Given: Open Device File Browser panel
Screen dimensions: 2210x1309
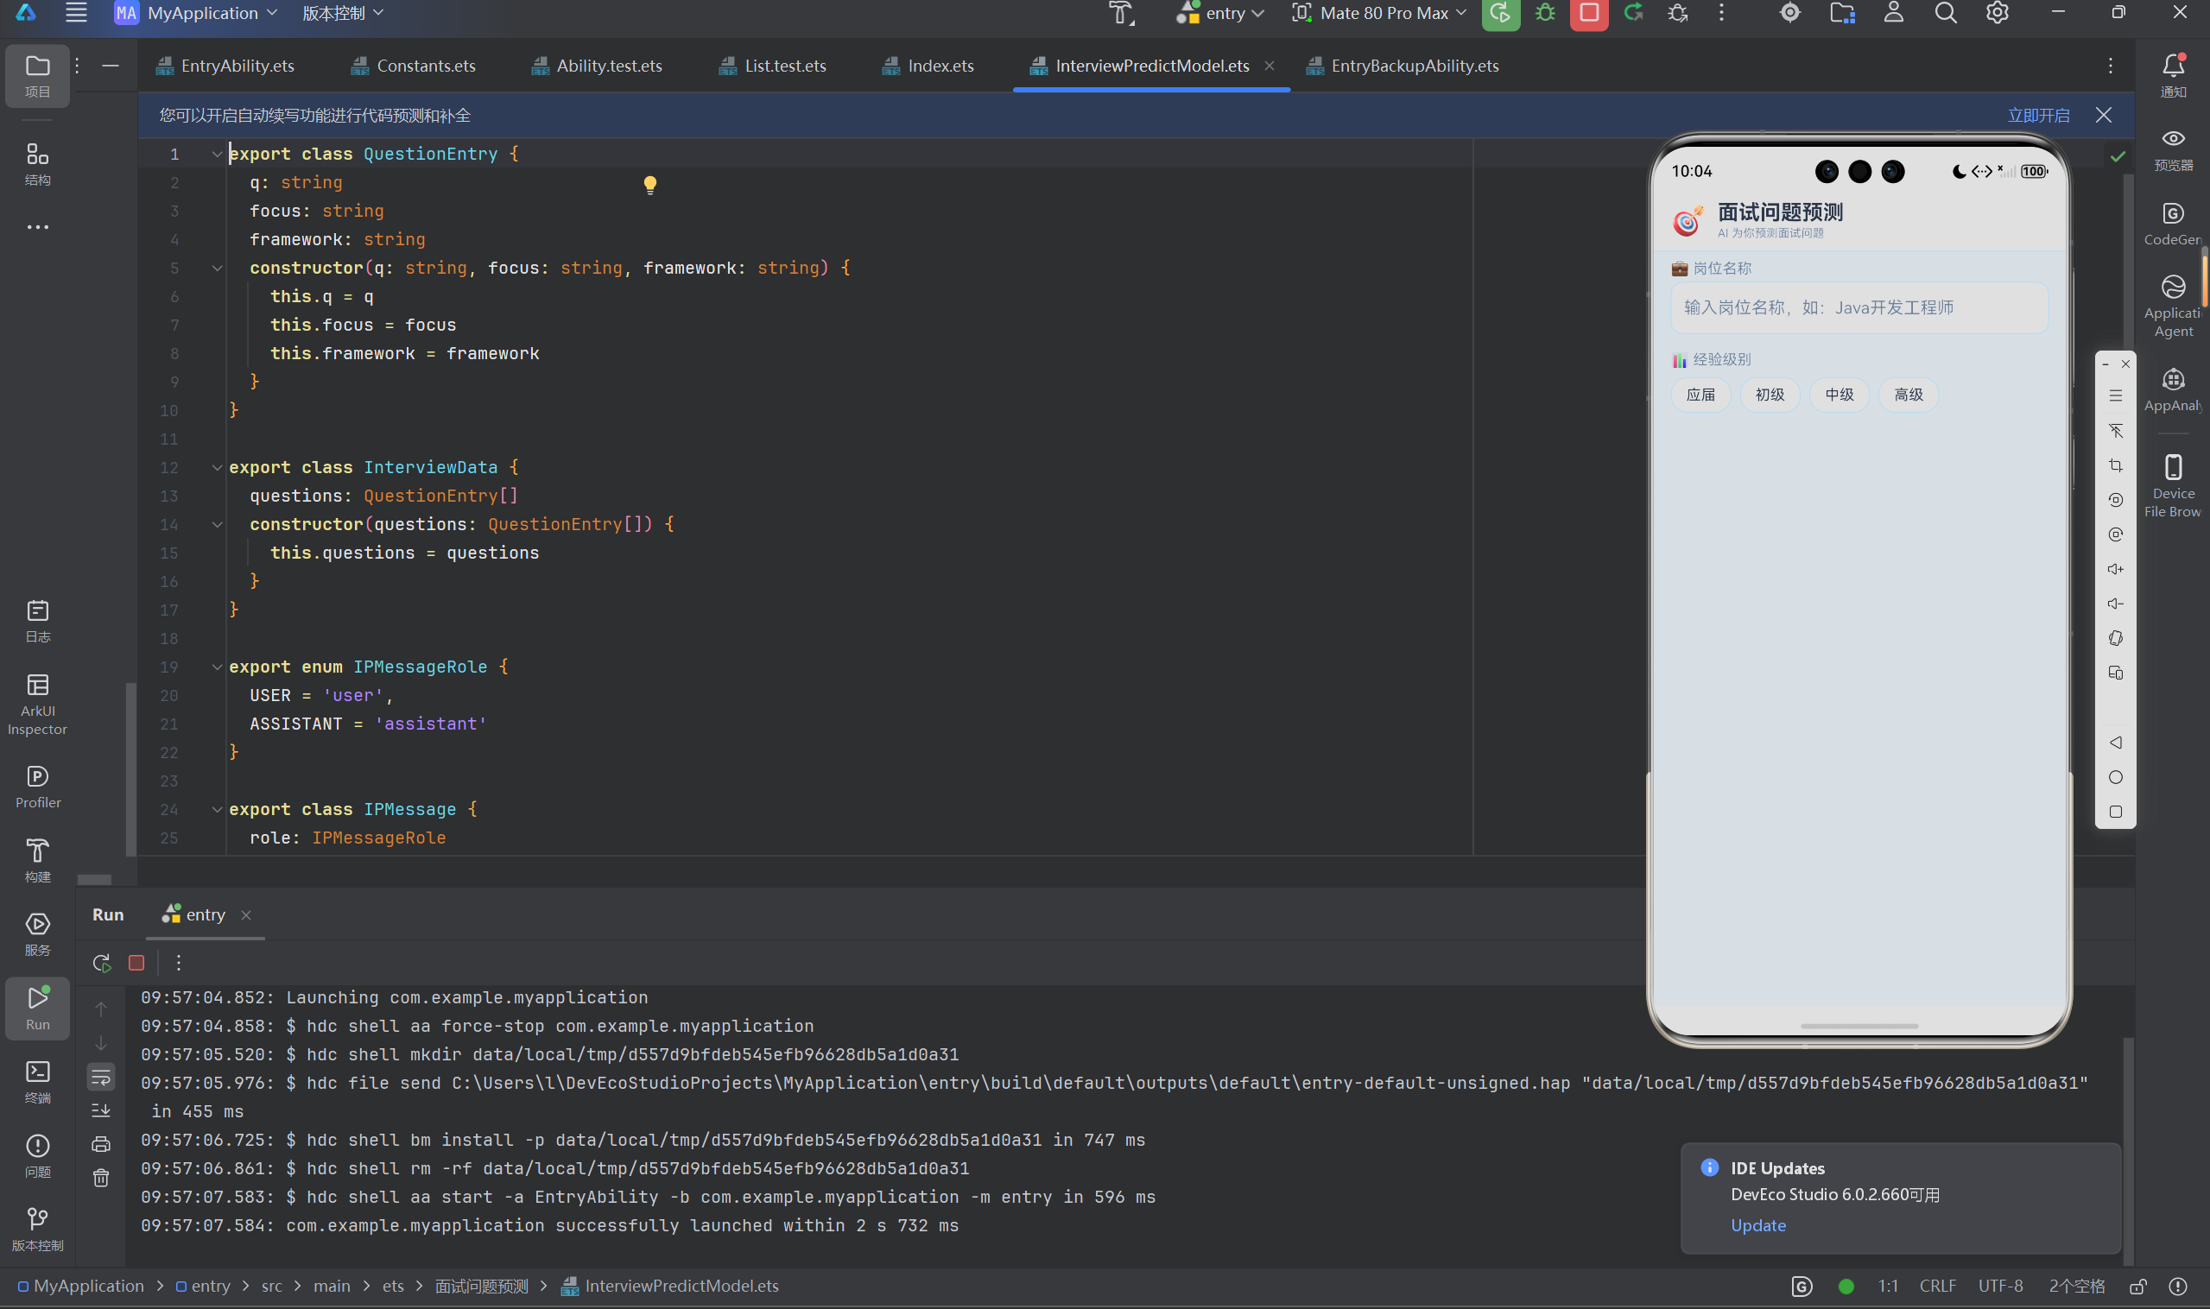Looking at the screenshot, I should click(x=2172, y=486).
